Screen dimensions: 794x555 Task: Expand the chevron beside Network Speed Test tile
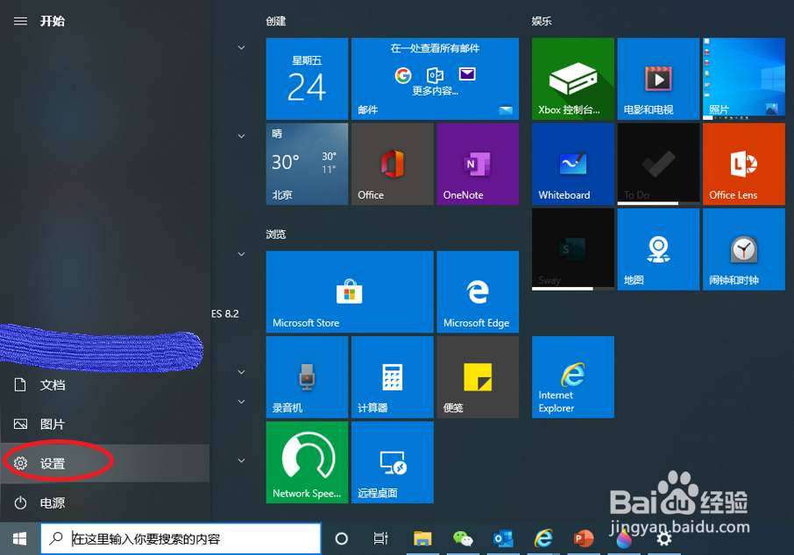point(242,460)
